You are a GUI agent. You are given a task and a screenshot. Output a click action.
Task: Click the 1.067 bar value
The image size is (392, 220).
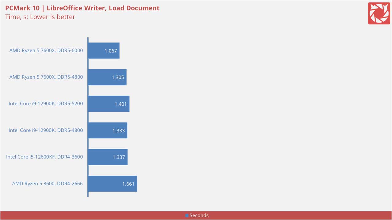coord(111,51)
